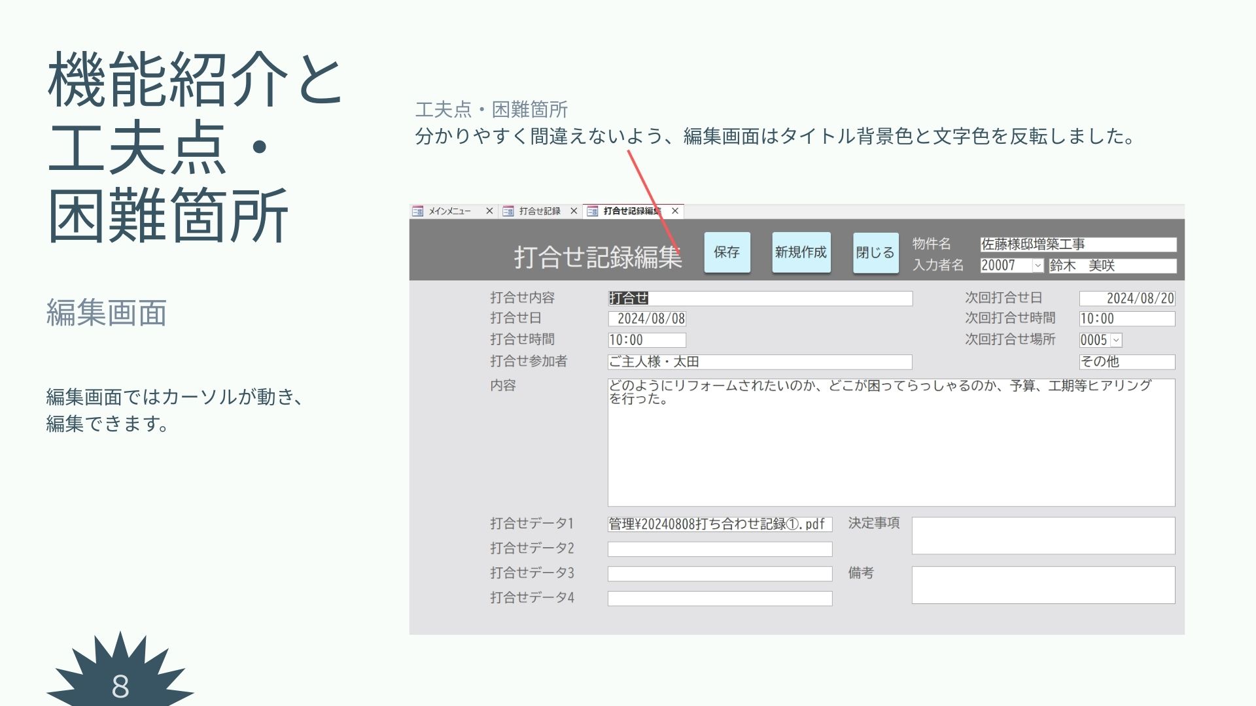Click the form icon on 打合せ記録 tab
This screenshot has width=1256, height=706.
click(508, 211)
